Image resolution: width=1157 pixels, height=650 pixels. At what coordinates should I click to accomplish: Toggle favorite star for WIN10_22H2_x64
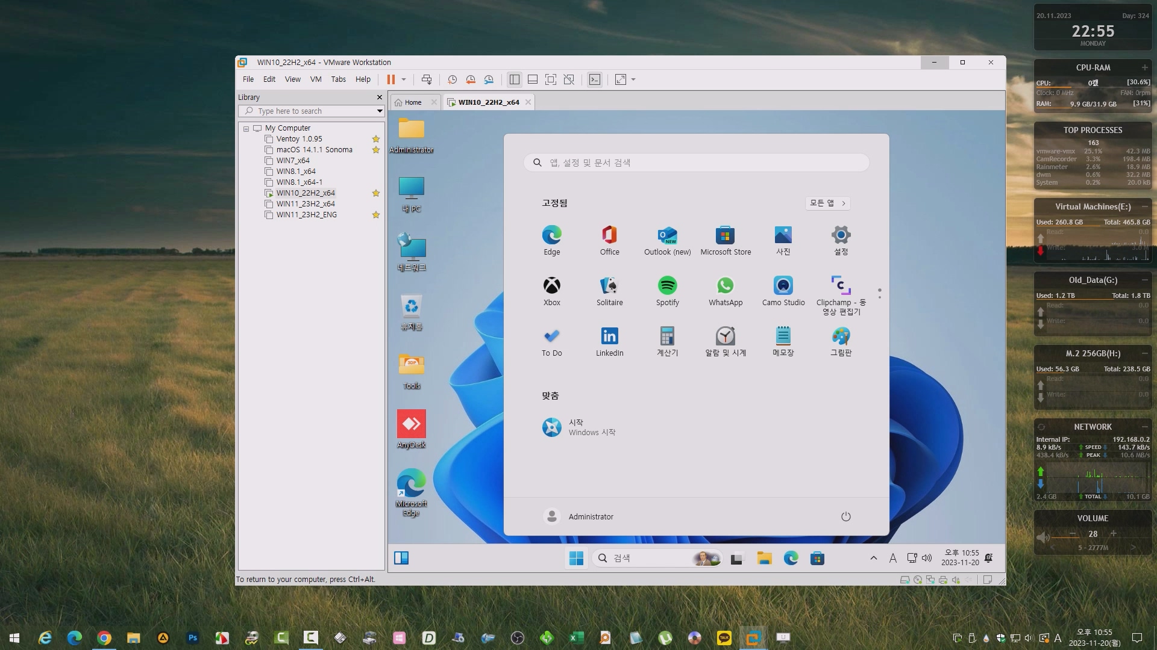(376, 193)
